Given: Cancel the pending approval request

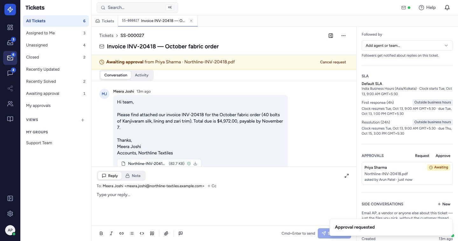Looking at the screenshot, I should click(333, 62).
